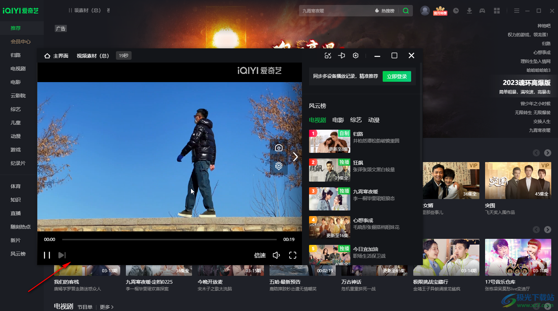The width and height of the screenshot is (558, 311).
Task: Collapse the side panel with right chevron
Action: click(295, 157)
